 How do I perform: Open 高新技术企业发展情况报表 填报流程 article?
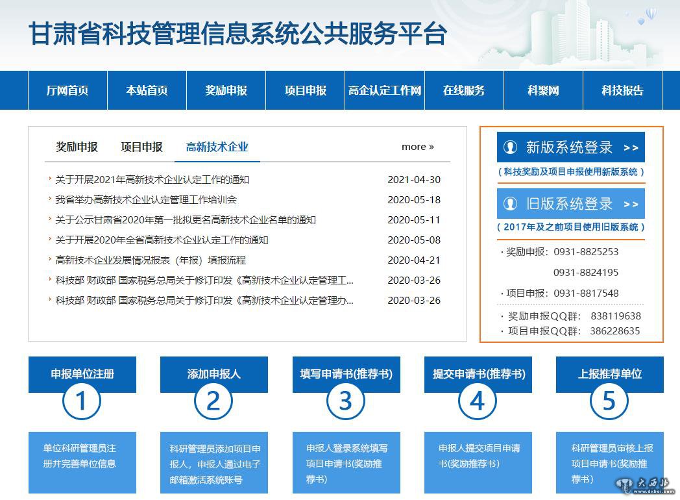(x=151, y=260)
